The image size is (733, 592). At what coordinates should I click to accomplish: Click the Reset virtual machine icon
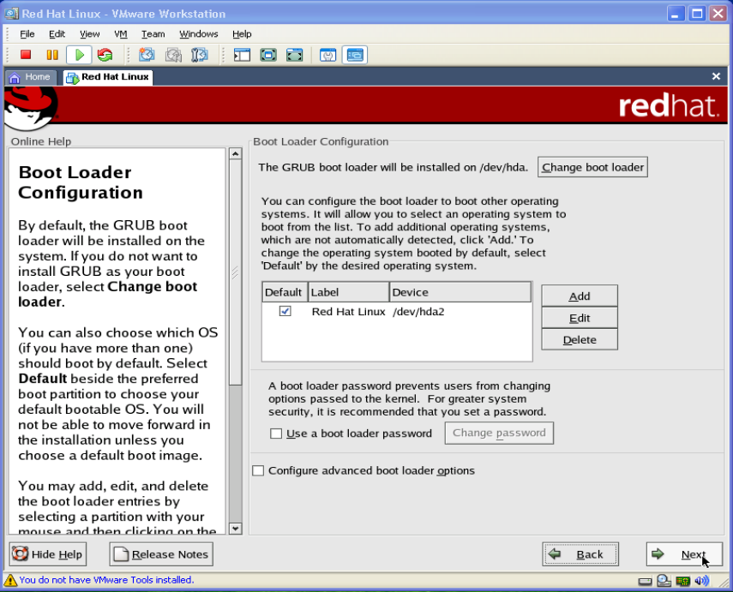coord(105,55)
